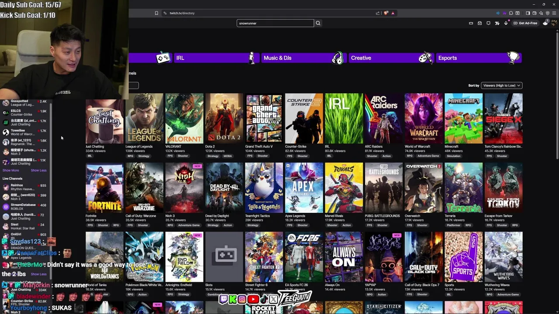
Task: Open Brave Rewards triangle icon
Action: pos(393,13)
